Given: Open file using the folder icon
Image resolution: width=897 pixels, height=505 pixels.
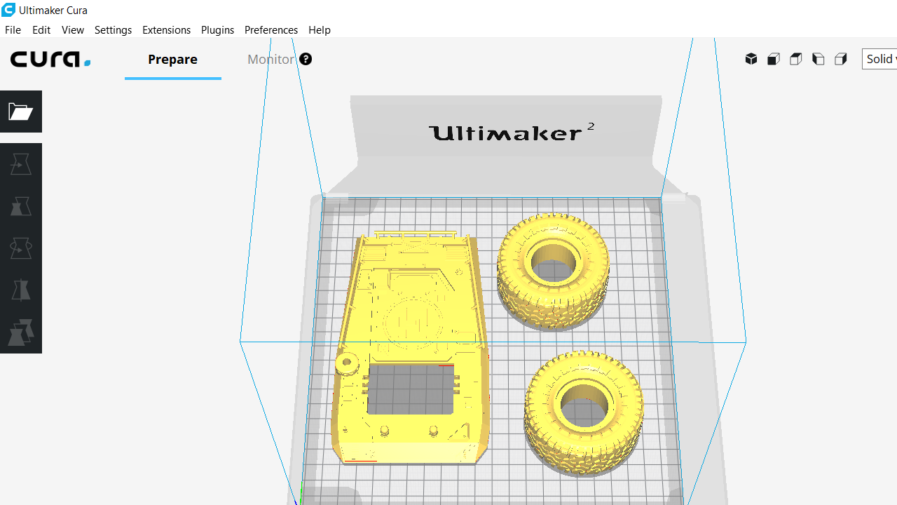Looking at the screenshot, I should (x=21, y=112).
